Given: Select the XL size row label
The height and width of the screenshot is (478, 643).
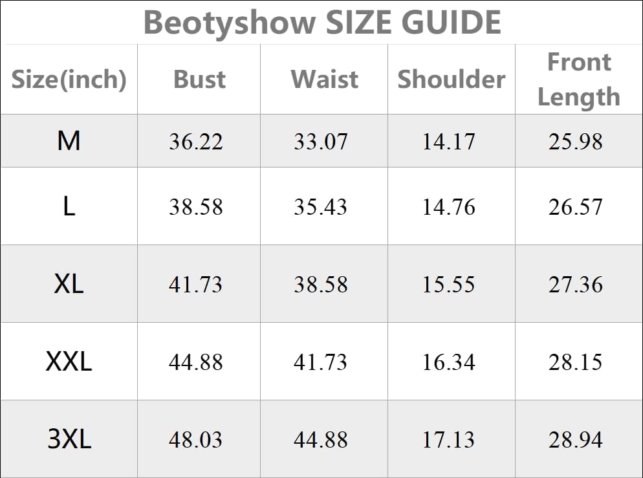Looking at the screenshot, I should pyautogui.click(x=69, y=284).
